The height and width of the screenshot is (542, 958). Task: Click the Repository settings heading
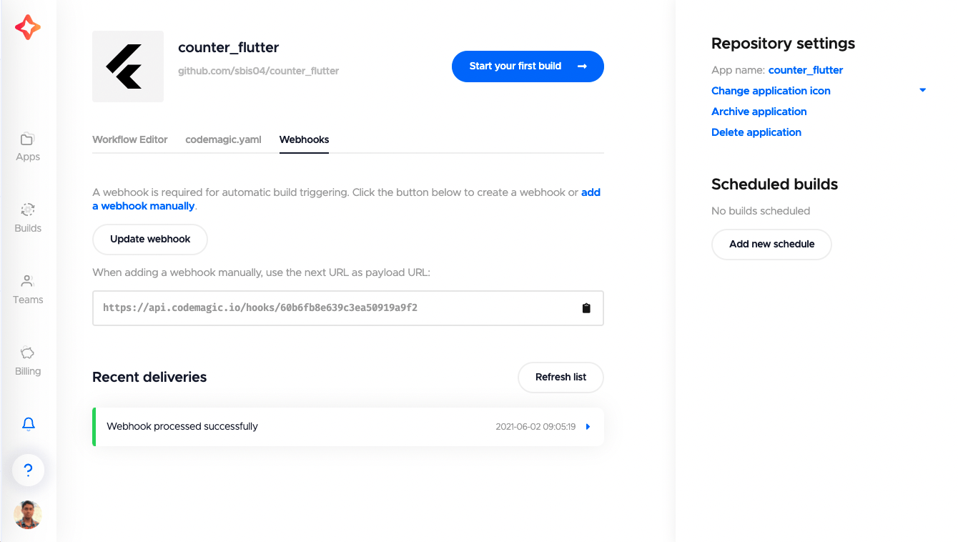pyautogui.click(x=783, y=44)
